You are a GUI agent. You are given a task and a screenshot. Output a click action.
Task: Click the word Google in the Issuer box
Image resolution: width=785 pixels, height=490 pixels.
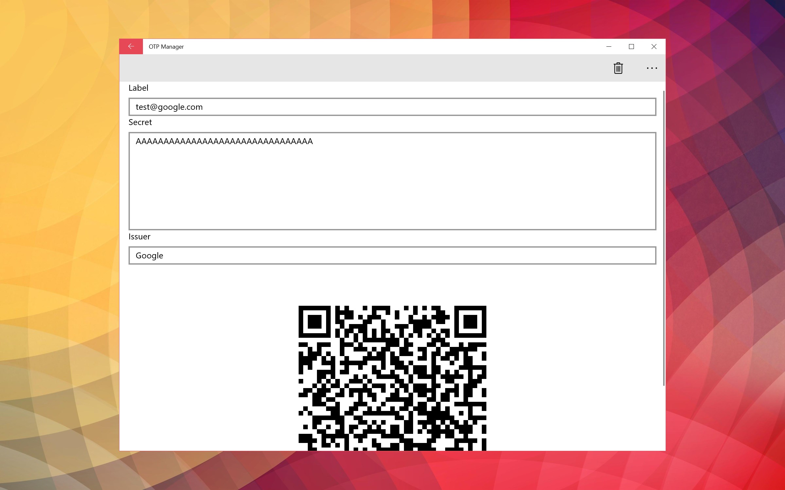[149, 255]
